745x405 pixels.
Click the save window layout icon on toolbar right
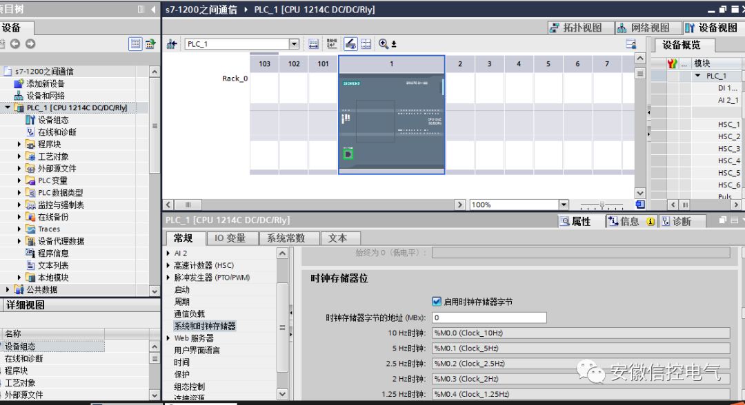[630, 43]
